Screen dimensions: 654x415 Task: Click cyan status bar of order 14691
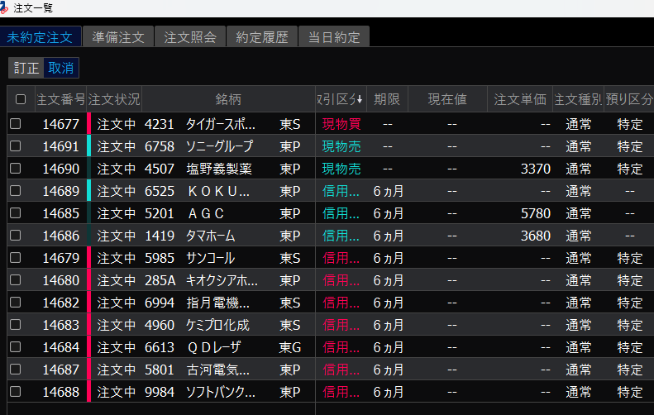tap(88, 146)
